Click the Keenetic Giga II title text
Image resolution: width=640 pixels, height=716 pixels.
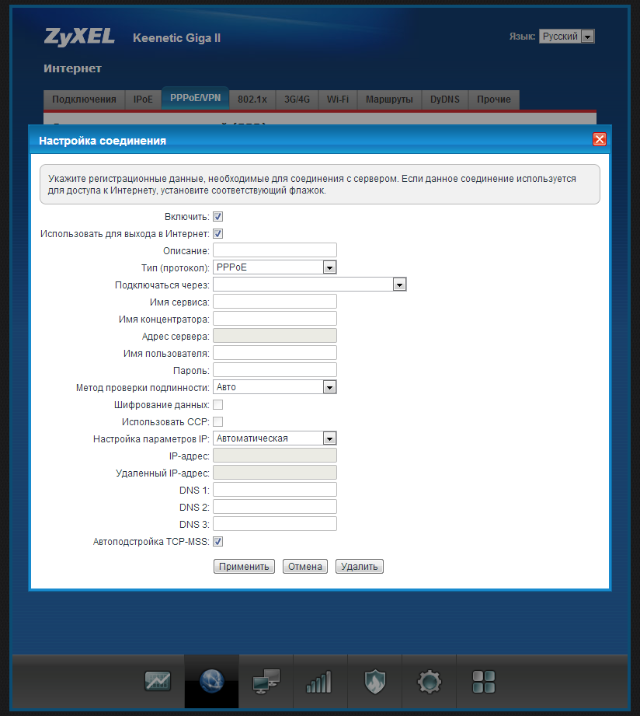[176, 38]
